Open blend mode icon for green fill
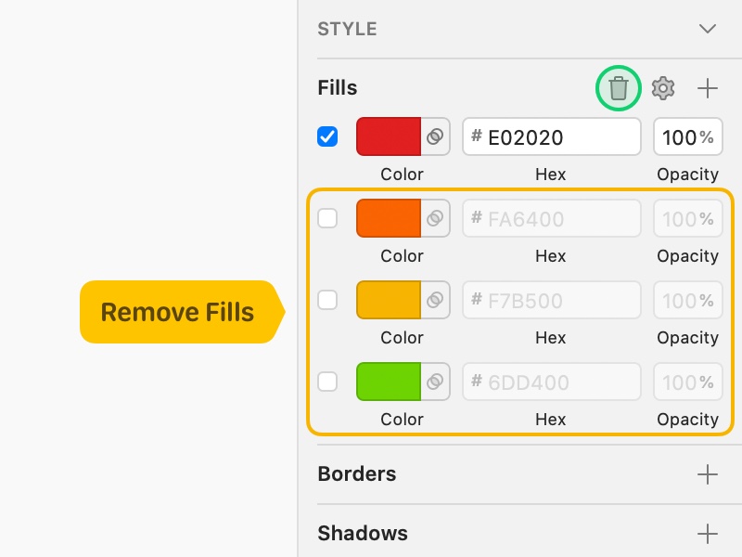The image size is (742, 557). tap(435, 382)
